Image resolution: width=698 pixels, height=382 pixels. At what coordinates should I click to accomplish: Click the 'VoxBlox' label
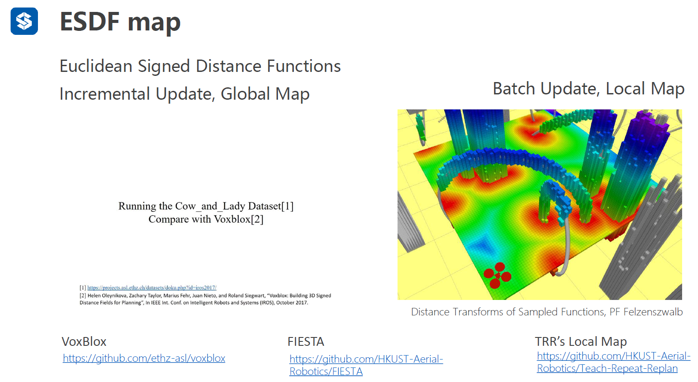(84, 341)
